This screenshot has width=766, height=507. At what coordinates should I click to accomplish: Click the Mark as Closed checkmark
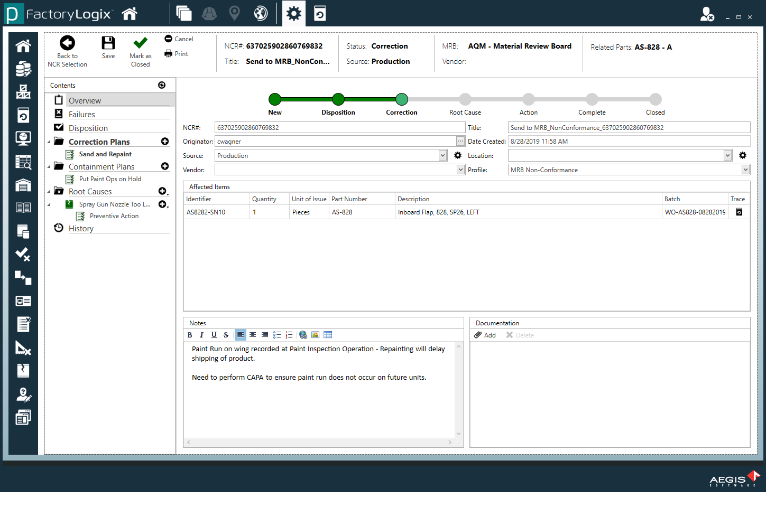point(140,43)
